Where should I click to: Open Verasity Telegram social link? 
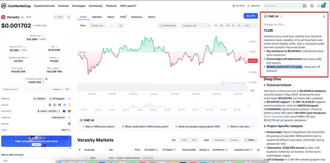[x=64, y=105]
